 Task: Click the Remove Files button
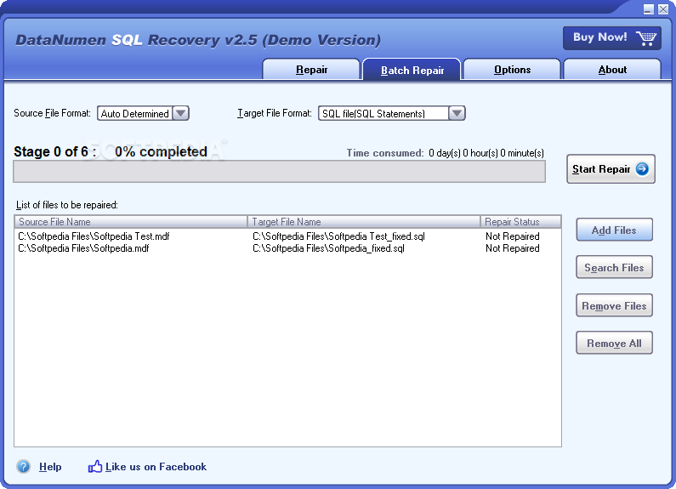(x=614, y=305)
